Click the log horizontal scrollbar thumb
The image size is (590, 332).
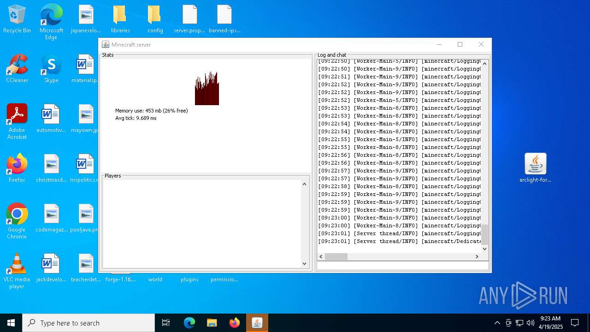(x=336, y=256)
